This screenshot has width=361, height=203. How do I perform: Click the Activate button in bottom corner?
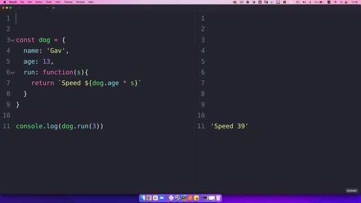tap(351, 191)
